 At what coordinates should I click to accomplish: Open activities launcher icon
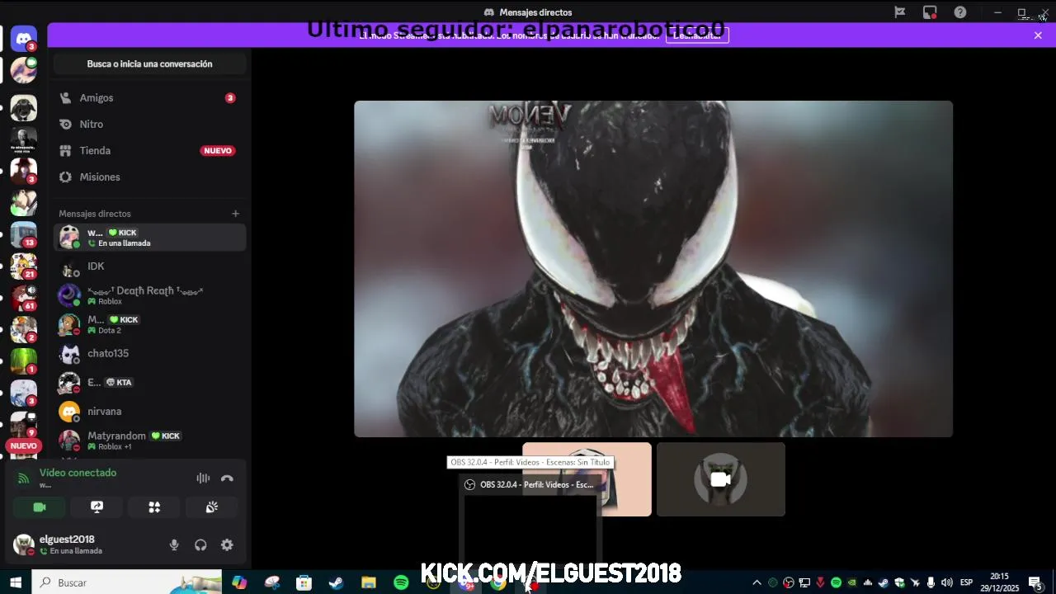click(154, 507)
